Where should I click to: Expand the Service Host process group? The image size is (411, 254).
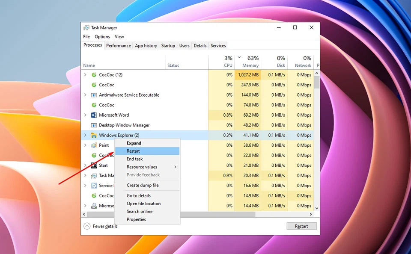pyautogui.click(x=85, y=186)
